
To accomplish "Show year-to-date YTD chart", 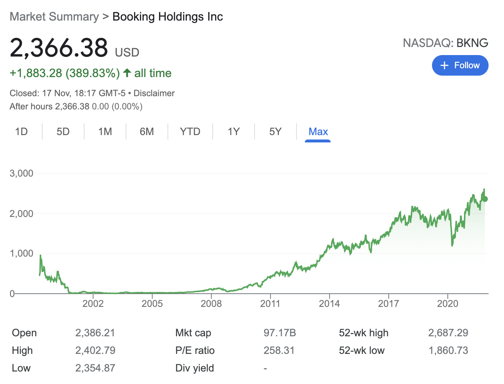I will coord(190,131).
